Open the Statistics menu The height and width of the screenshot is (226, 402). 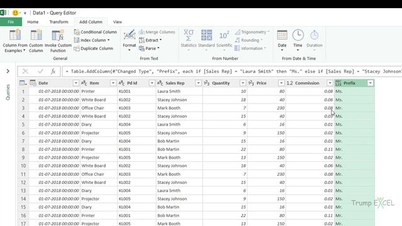pos(188,40)
